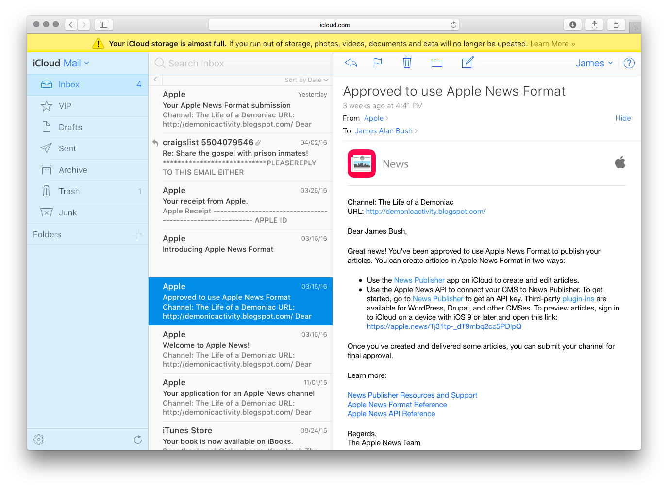The image size is (668, 489).
Task: Click the icloud.com address bar
Action: point(334,25)
